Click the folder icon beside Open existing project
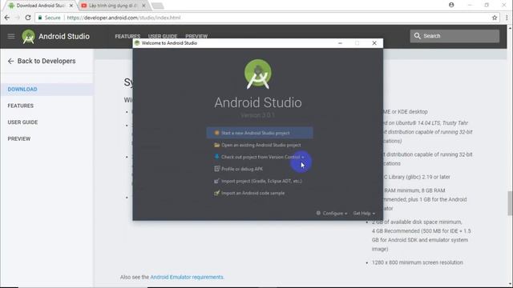 click(216, 145)
